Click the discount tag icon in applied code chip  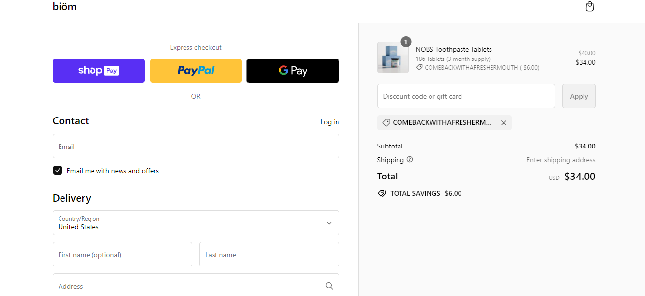coord(386,123)
